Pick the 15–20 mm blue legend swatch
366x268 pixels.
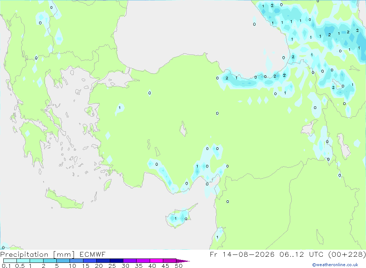click(90, 261)
